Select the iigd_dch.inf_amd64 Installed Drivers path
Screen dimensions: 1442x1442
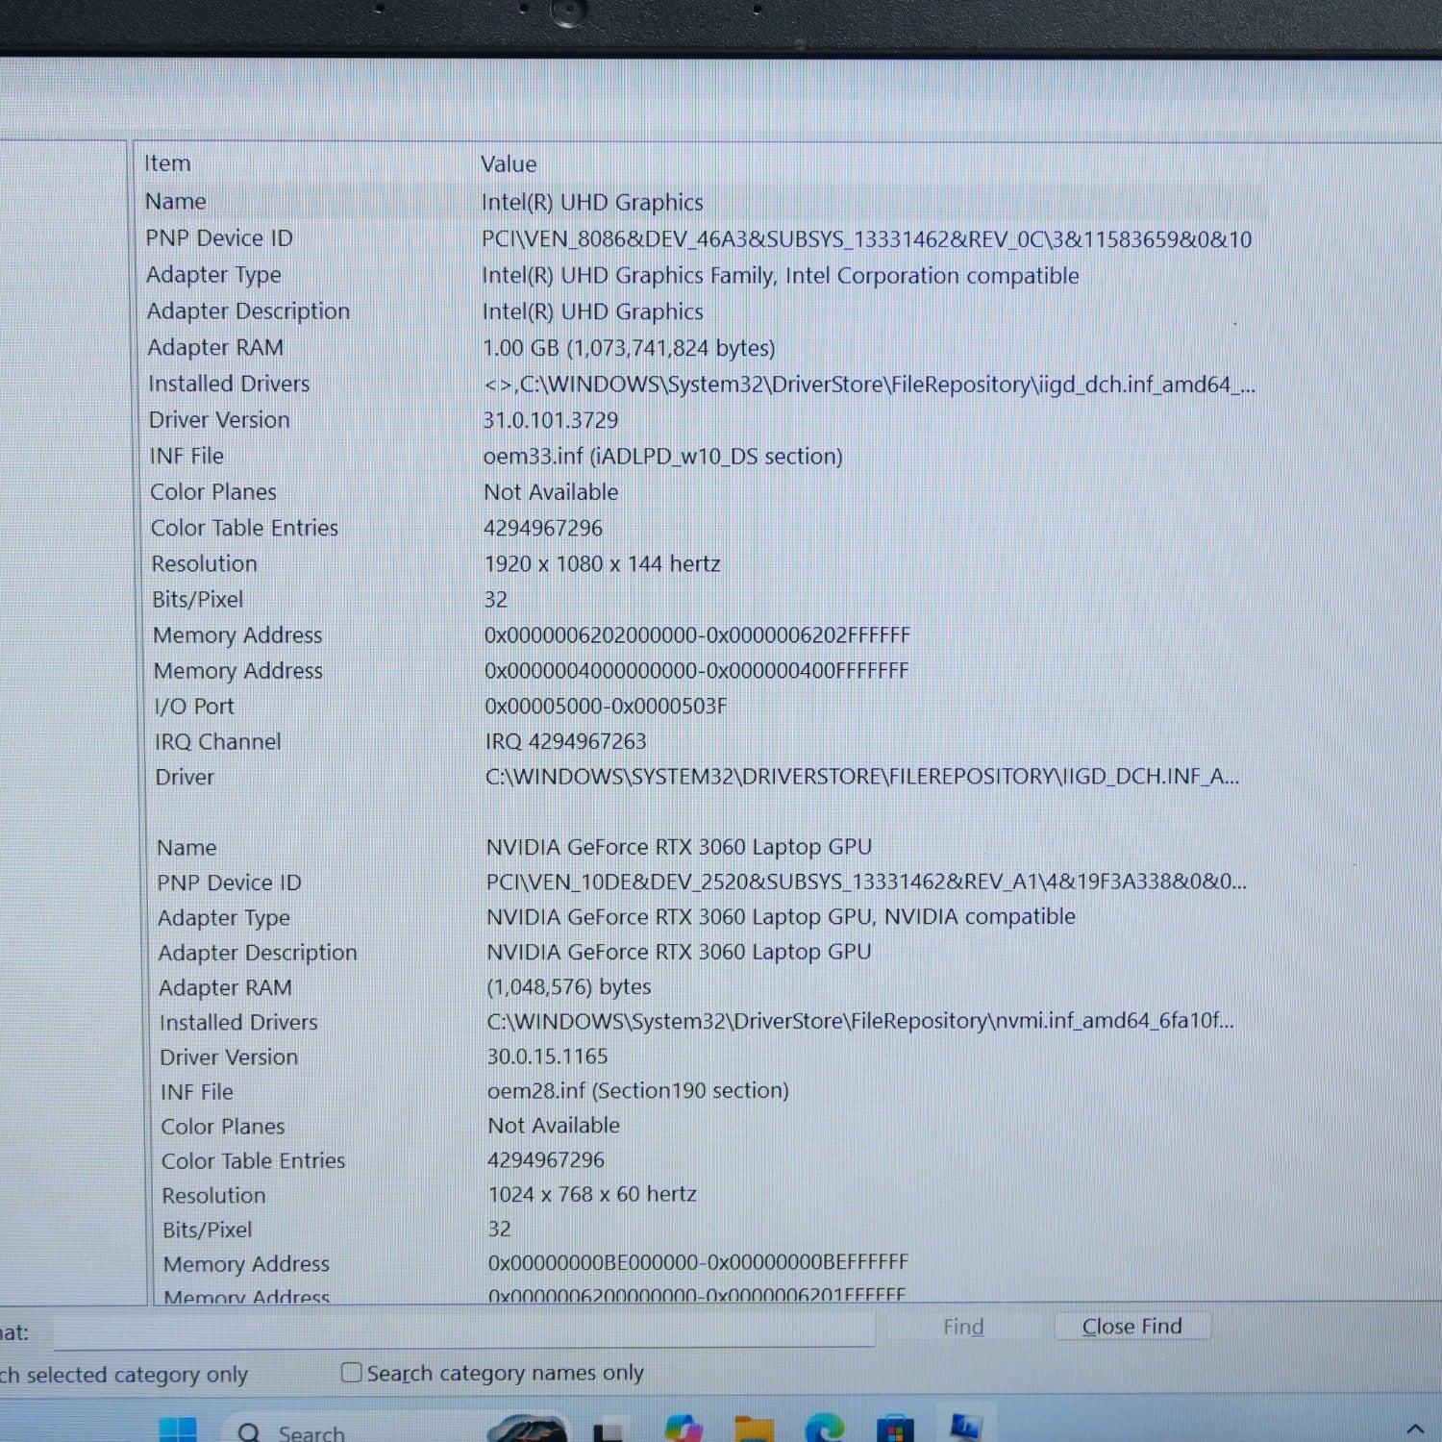point(869,385)
